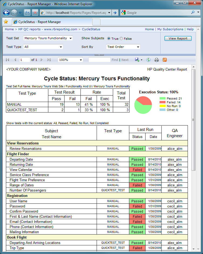This screenshot has width=203, height=254.
Task: Click the Find link in toolbar
Action: click(115, 60)
